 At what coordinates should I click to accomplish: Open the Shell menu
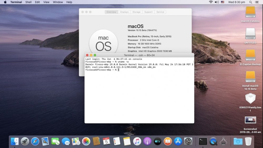point(28,2)
